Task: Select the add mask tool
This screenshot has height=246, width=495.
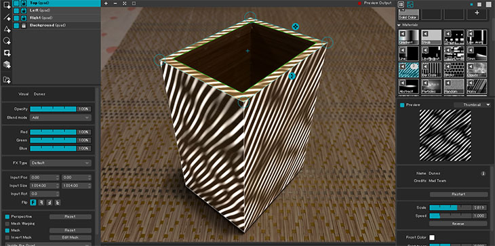Action: [7, 53]
